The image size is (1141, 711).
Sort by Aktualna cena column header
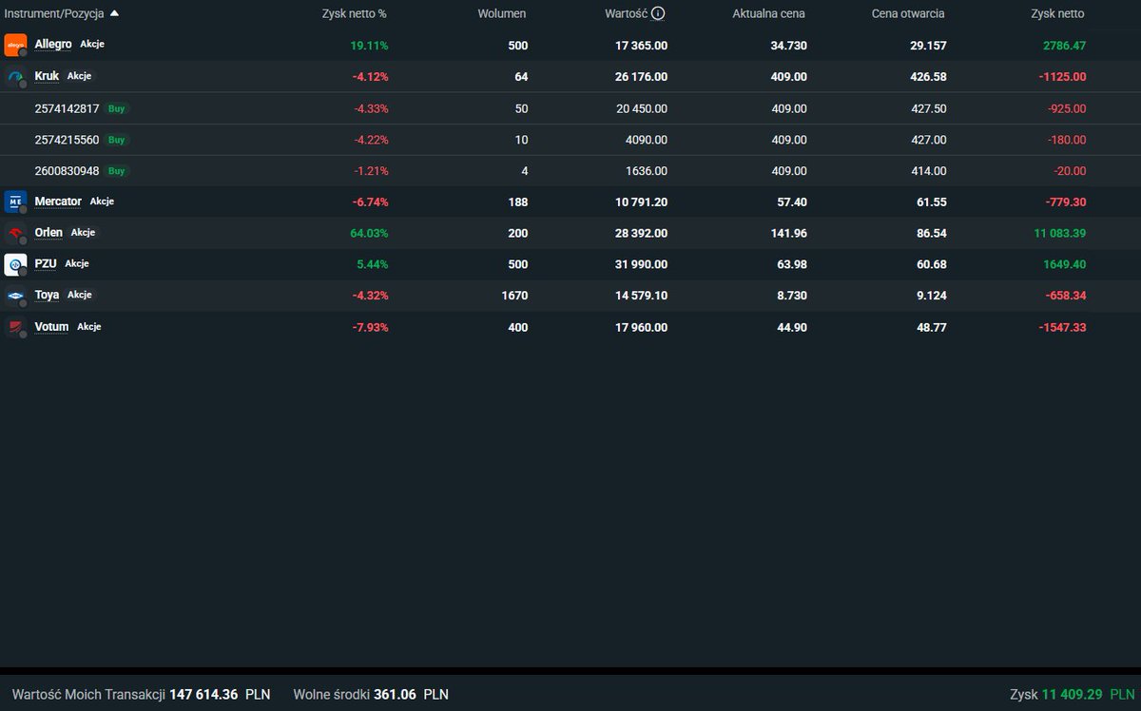[x=769, y=13]
